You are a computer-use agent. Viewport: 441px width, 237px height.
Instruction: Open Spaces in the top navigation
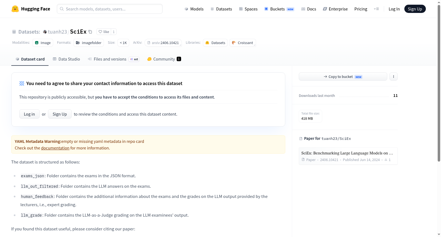pyautogui.click(x=248, y=9)
